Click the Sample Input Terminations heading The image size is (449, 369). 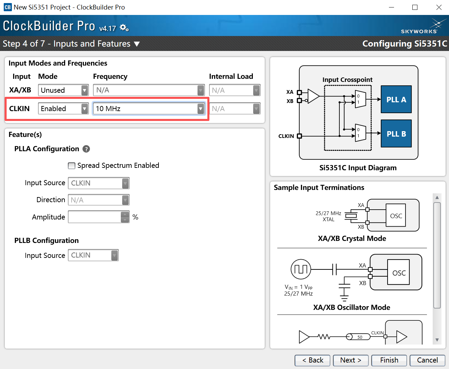pos(319,188)
